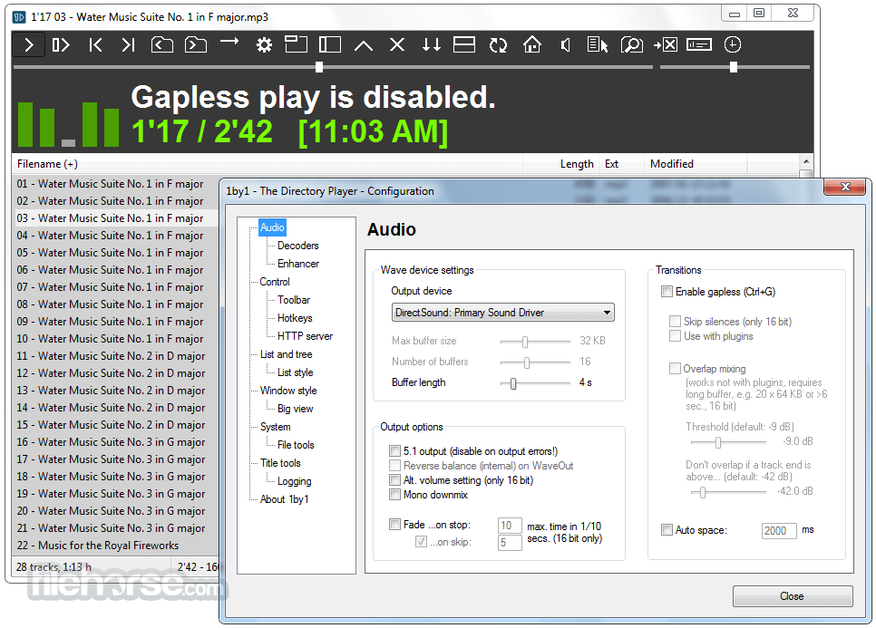The height and width of the screenshot is (628, 876).
Task: Select Window style in tree
Action: coord(288,391)
